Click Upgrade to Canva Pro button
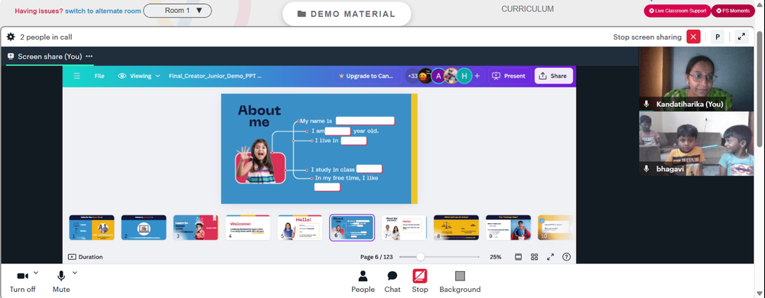Image resolution: width=765 pixels, height=298 pixels. point(368,76)
